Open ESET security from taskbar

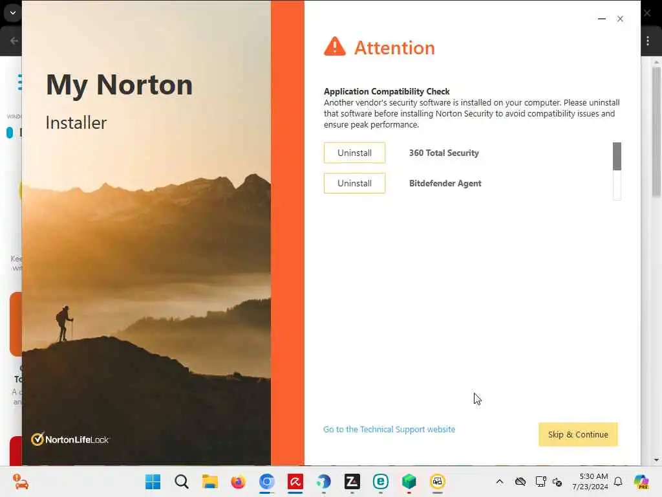(380, 481)
